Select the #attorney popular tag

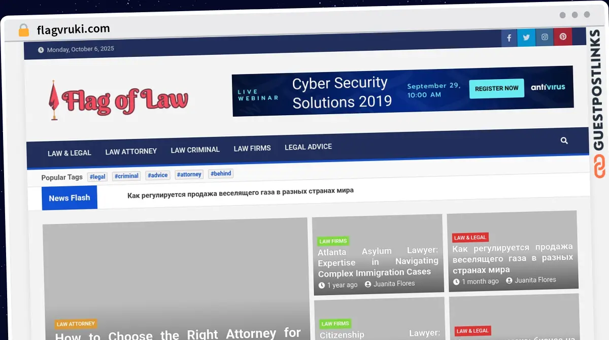[189, 174]
